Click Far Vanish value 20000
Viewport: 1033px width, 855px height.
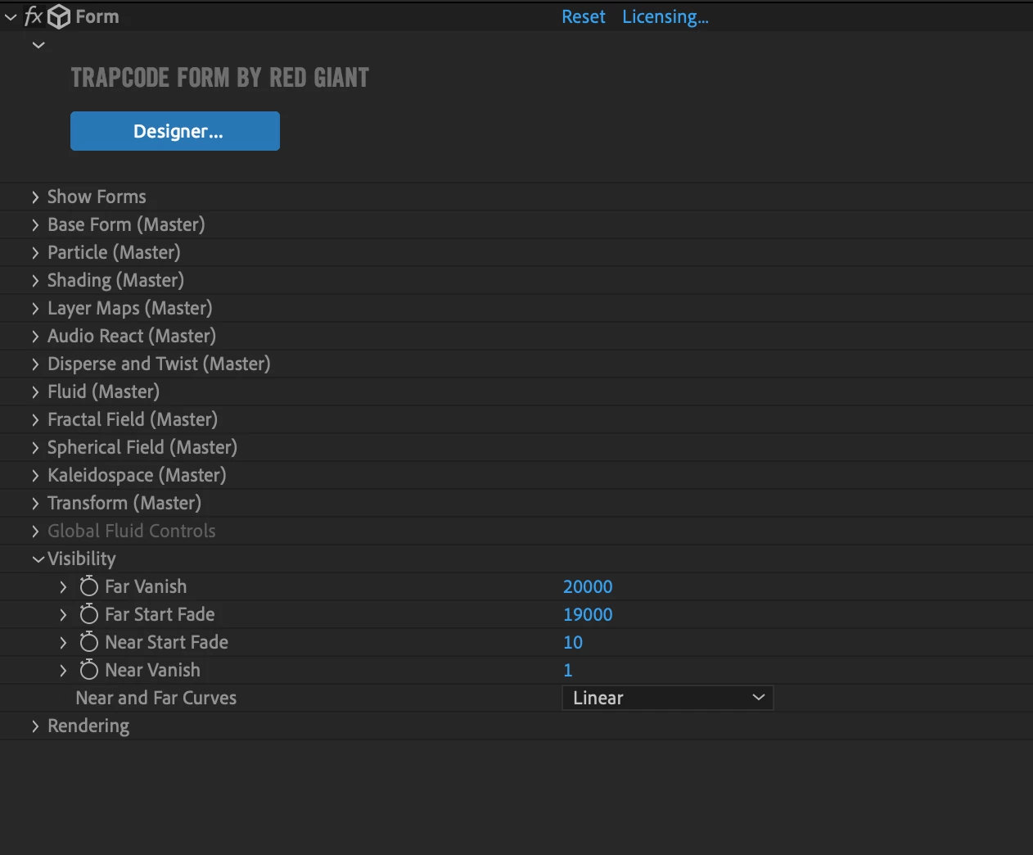[x=588, y=587]
